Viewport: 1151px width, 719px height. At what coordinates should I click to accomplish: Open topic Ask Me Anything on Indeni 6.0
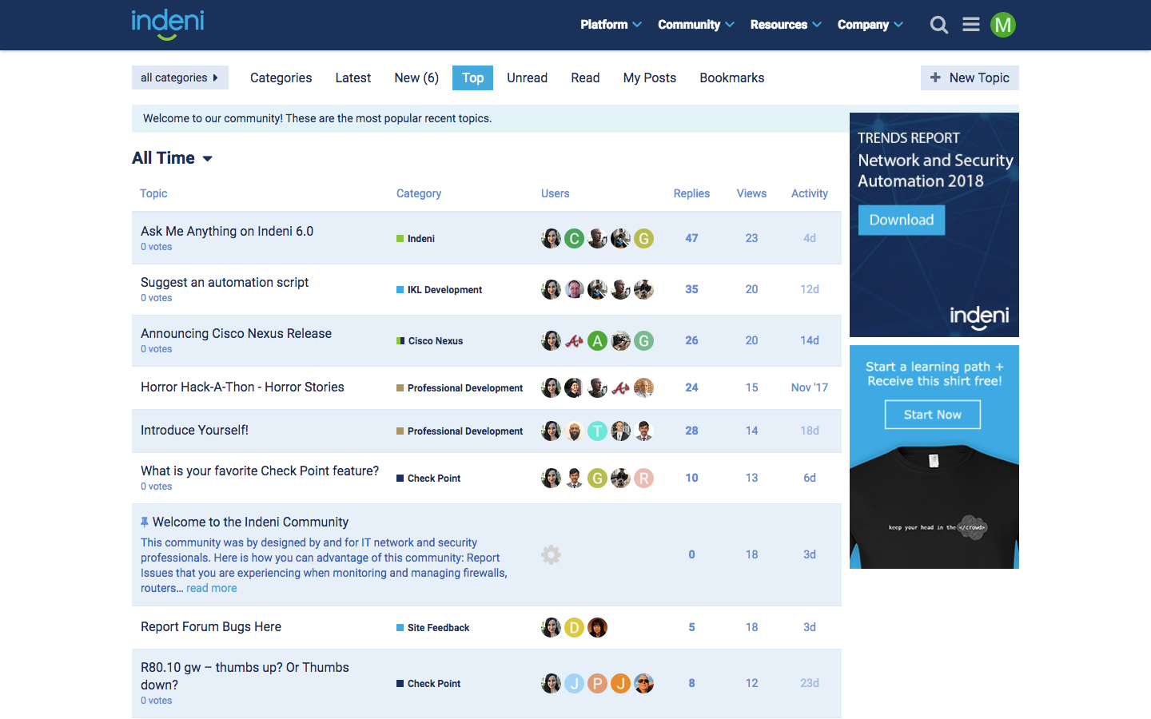click(x=227, y=231)
